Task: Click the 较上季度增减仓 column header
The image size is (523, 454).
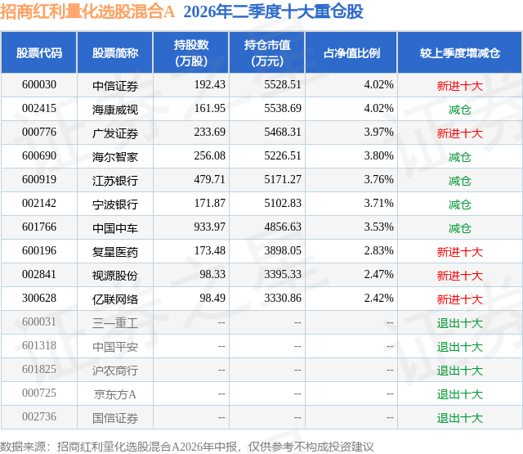Action: click(459, 52)
